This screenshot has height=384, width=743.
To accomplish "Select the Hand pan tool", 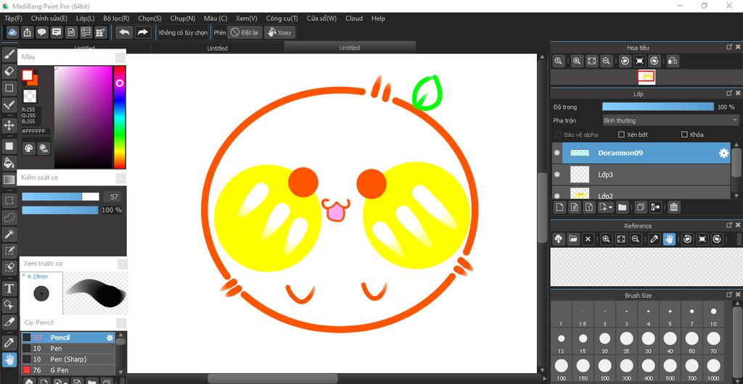I will pos(9,359).
